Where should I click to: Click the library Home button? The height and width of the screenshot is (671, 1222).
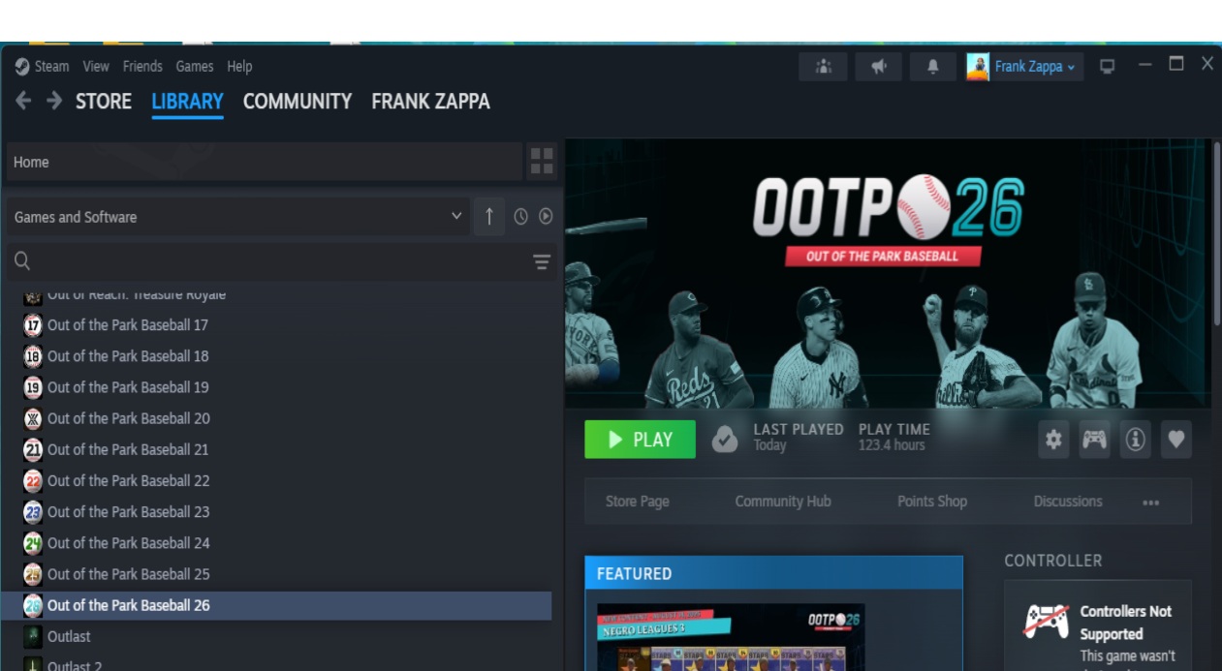pos(265,162)
